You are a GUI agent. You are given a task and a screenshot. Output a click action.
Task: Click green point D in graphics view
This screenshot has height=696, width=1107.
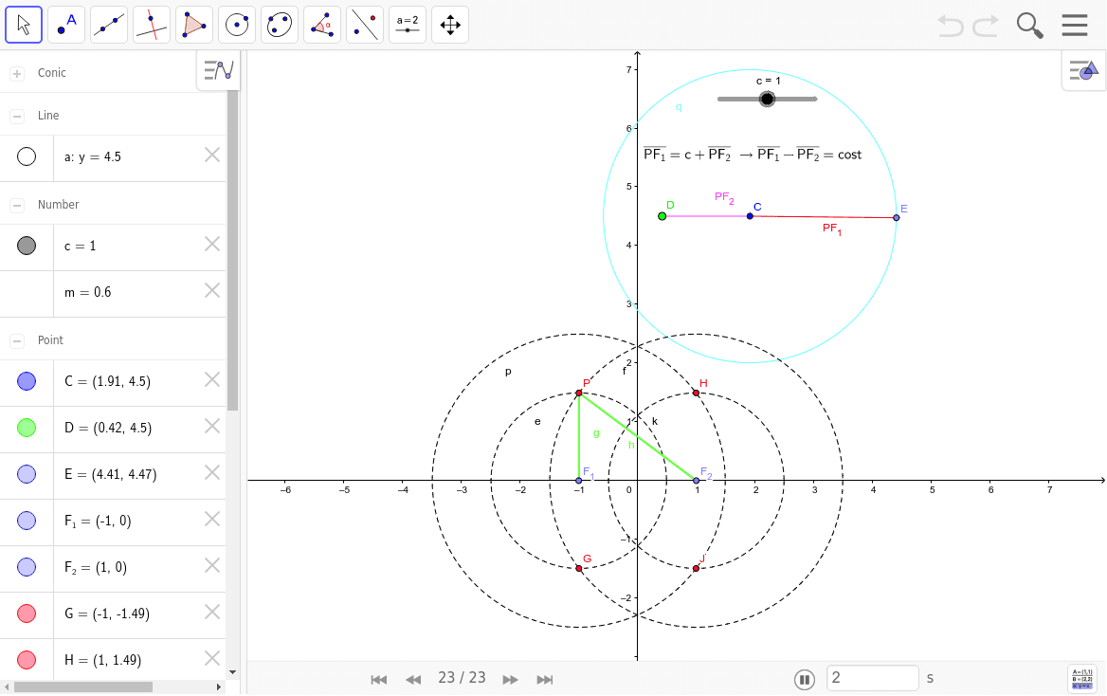click(x=662, y=216)
